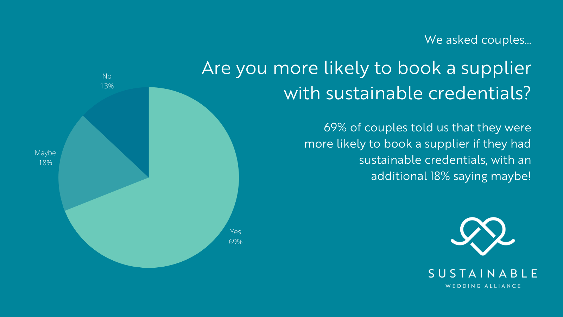
Task: Click the teal background below the pie chart
Action: (148, 292)
